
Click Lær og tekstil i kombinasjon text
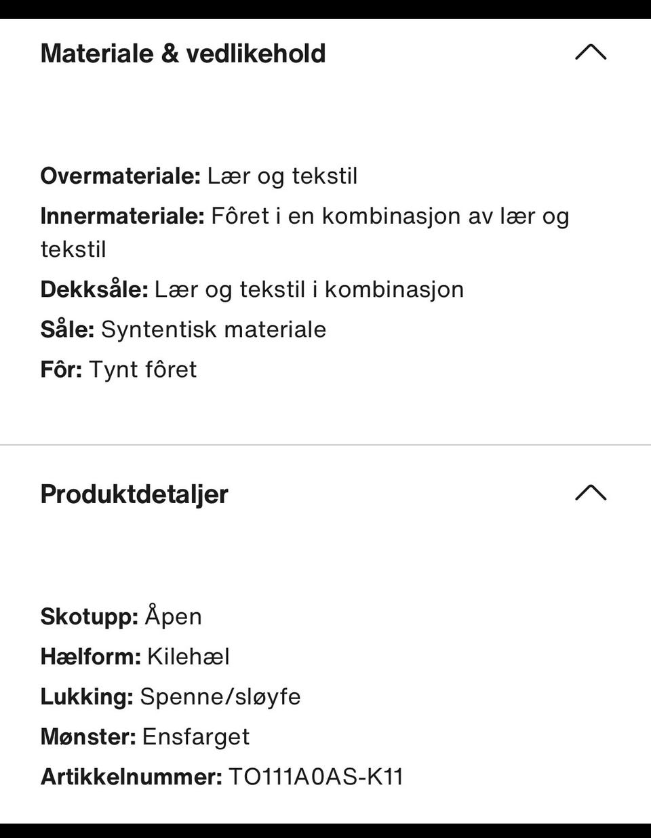click(x=309, y=290)
